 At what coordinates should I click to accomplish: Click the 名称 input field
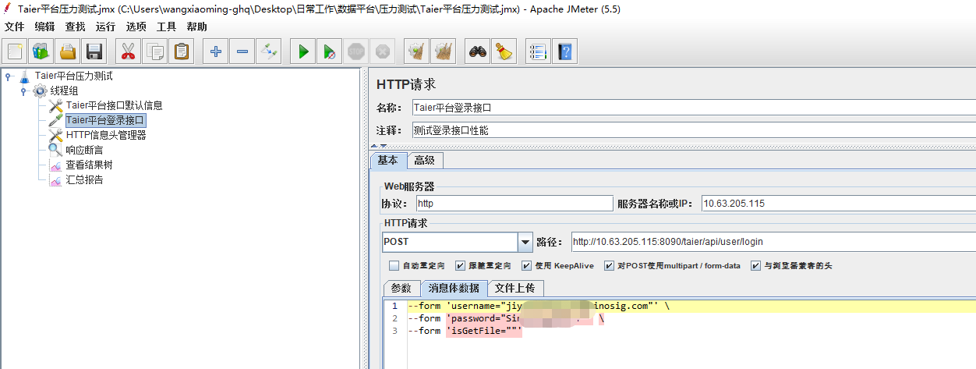pyautogui.click(x=693, y=108)
